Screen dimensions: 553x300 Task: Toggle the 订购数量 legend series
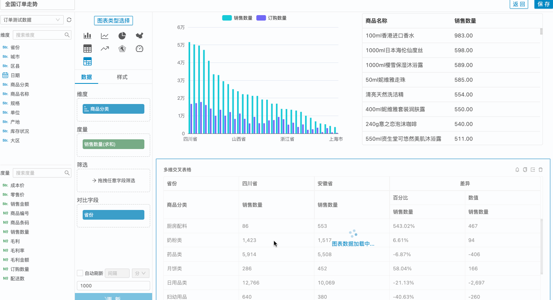[272, 18]
